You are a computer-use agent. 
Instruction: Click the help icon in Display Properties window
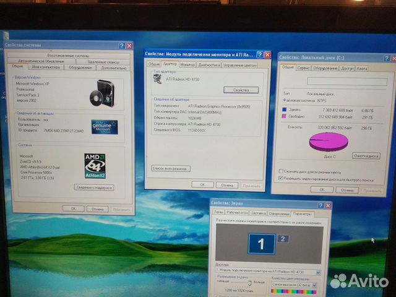point(321,205)
